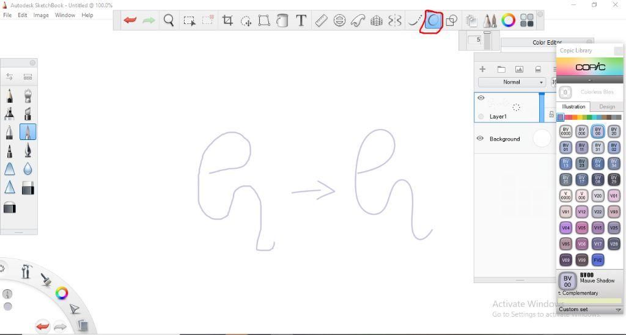Viewport: 626px width, 335px height.
Task: Toggle the Predictive Stroke tool circled in red
Action: [x=433, y=20]
